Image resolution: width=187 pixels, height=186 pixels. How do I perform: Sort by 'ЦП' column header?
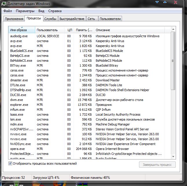coord(70,30)
